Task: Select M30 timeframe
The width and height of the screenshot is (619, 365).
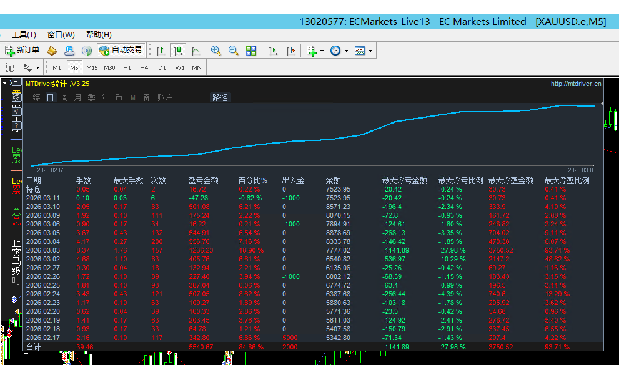Action: tap(109, 68)
